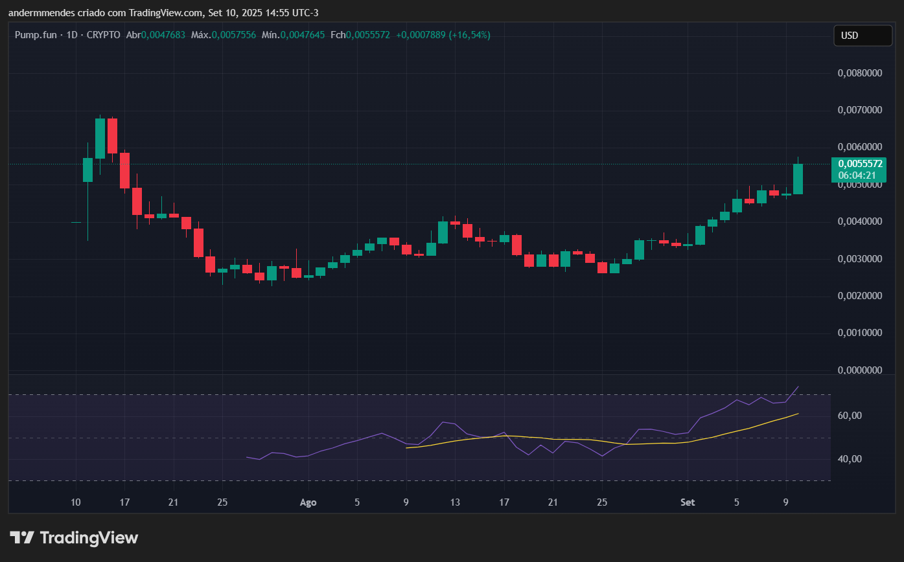The height and width of the screenshot is (562, 904).
Task: Click the Fch value 0,0055572 in header
Action: [x=368, y=35]
